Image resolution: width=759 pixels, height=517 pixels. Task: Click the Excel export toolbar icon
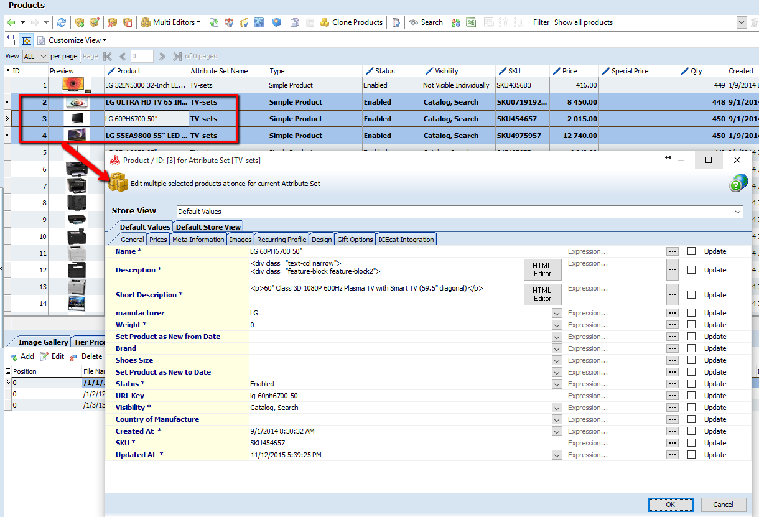pos(472,22)
